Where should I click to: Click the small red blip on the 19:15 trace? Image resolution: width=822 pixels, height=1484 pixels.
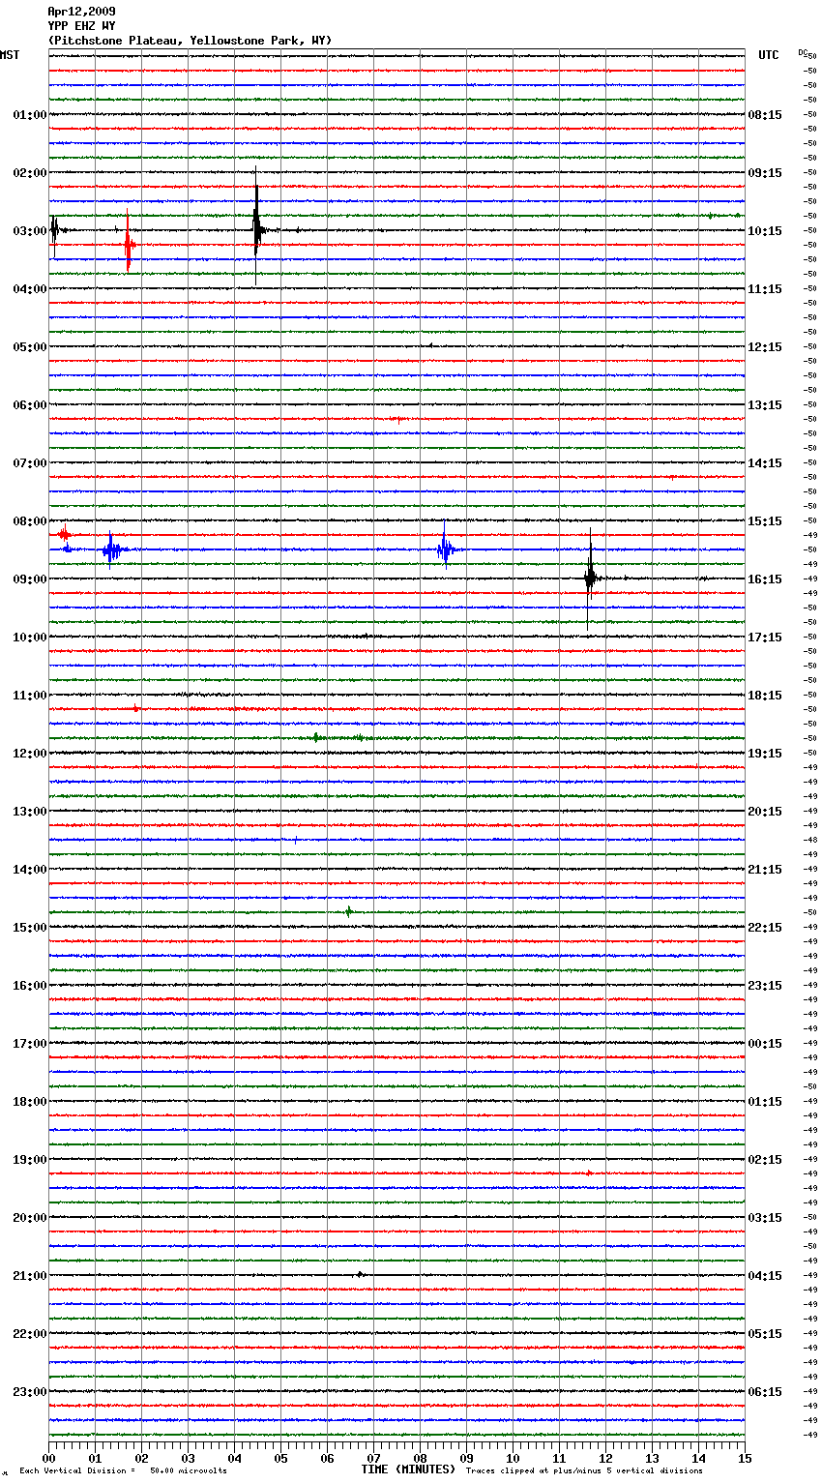[x=588, y=1172]
